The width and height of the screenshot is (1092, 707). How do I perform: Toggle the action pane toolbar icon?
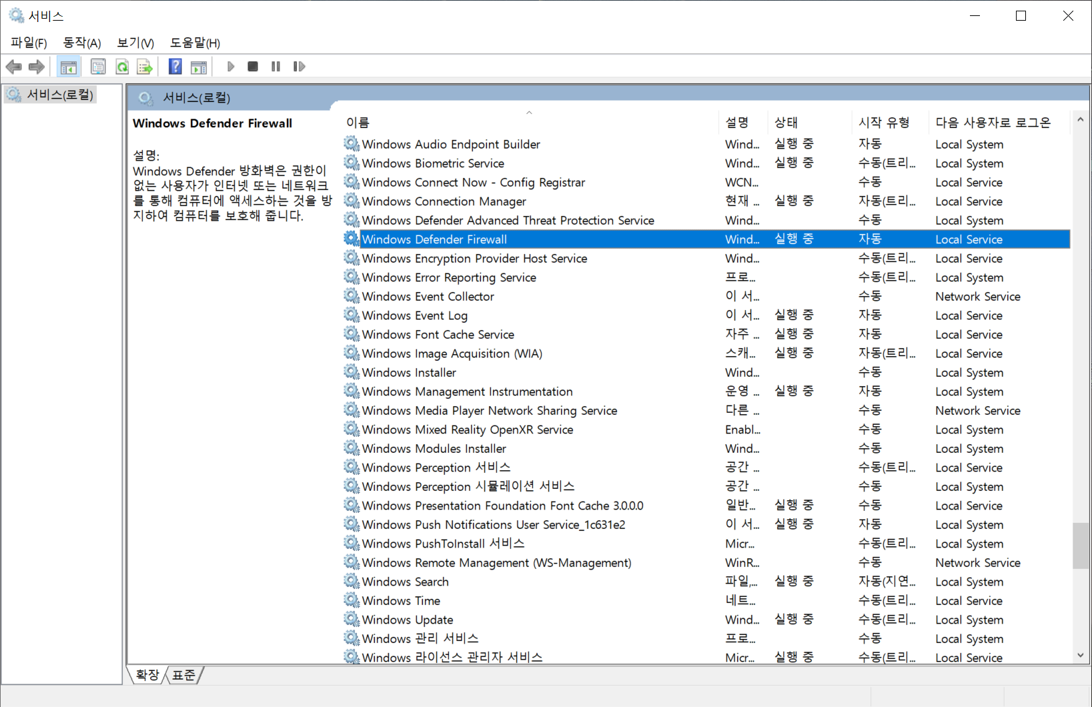(x=199, y=67)
